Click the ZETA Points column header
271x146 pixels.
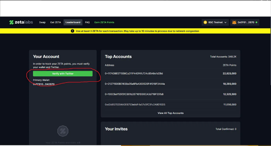(230, 65)
